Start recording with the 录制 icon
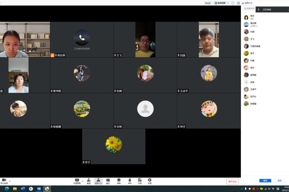The height and width of the screenshot is (192, 289). [x=119, y=180]
